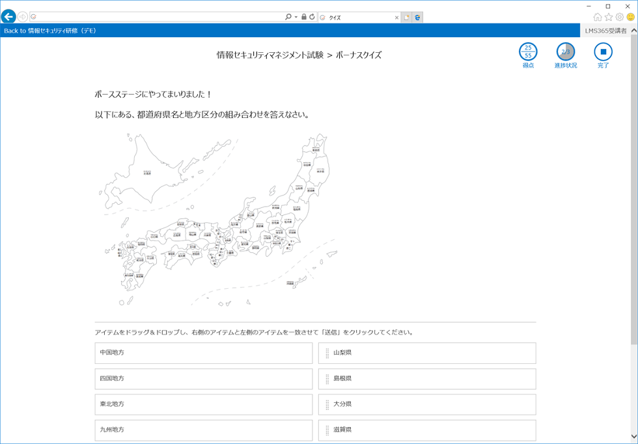This screenshot has width=638, height=444.
Task: Open the favorites star icon
Action: click(609, 17)
